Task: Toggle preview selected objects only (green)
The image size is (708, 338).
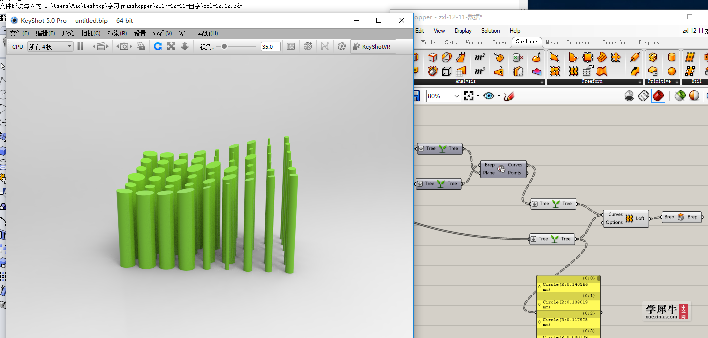Action: tap(679, 95)
